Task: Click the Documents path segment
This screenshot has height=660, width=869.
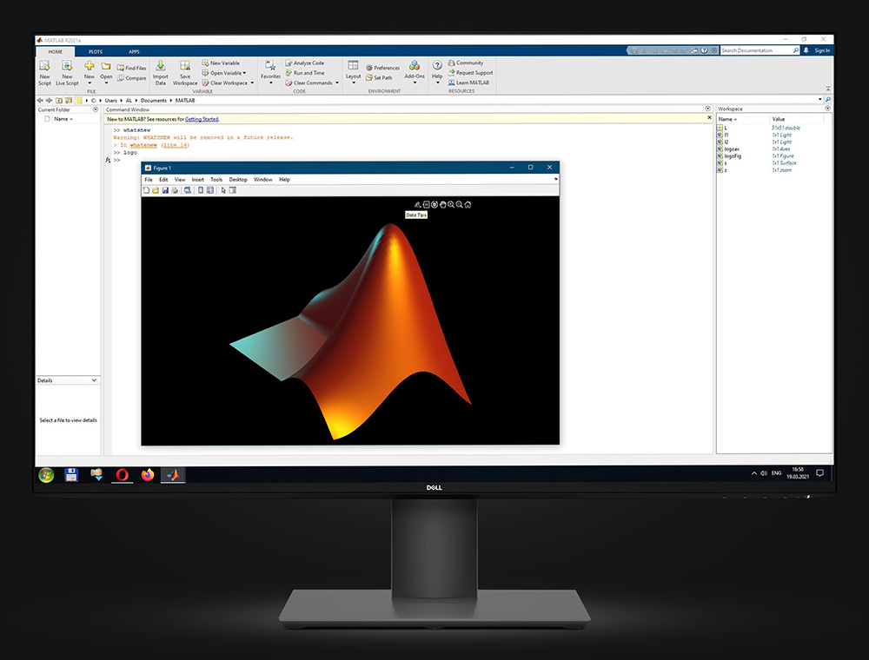Action: coord(154,101)
